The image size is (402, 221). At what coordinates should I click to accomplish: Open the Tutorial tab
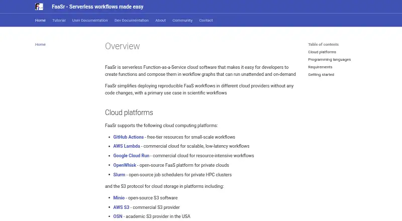[59, 20]
